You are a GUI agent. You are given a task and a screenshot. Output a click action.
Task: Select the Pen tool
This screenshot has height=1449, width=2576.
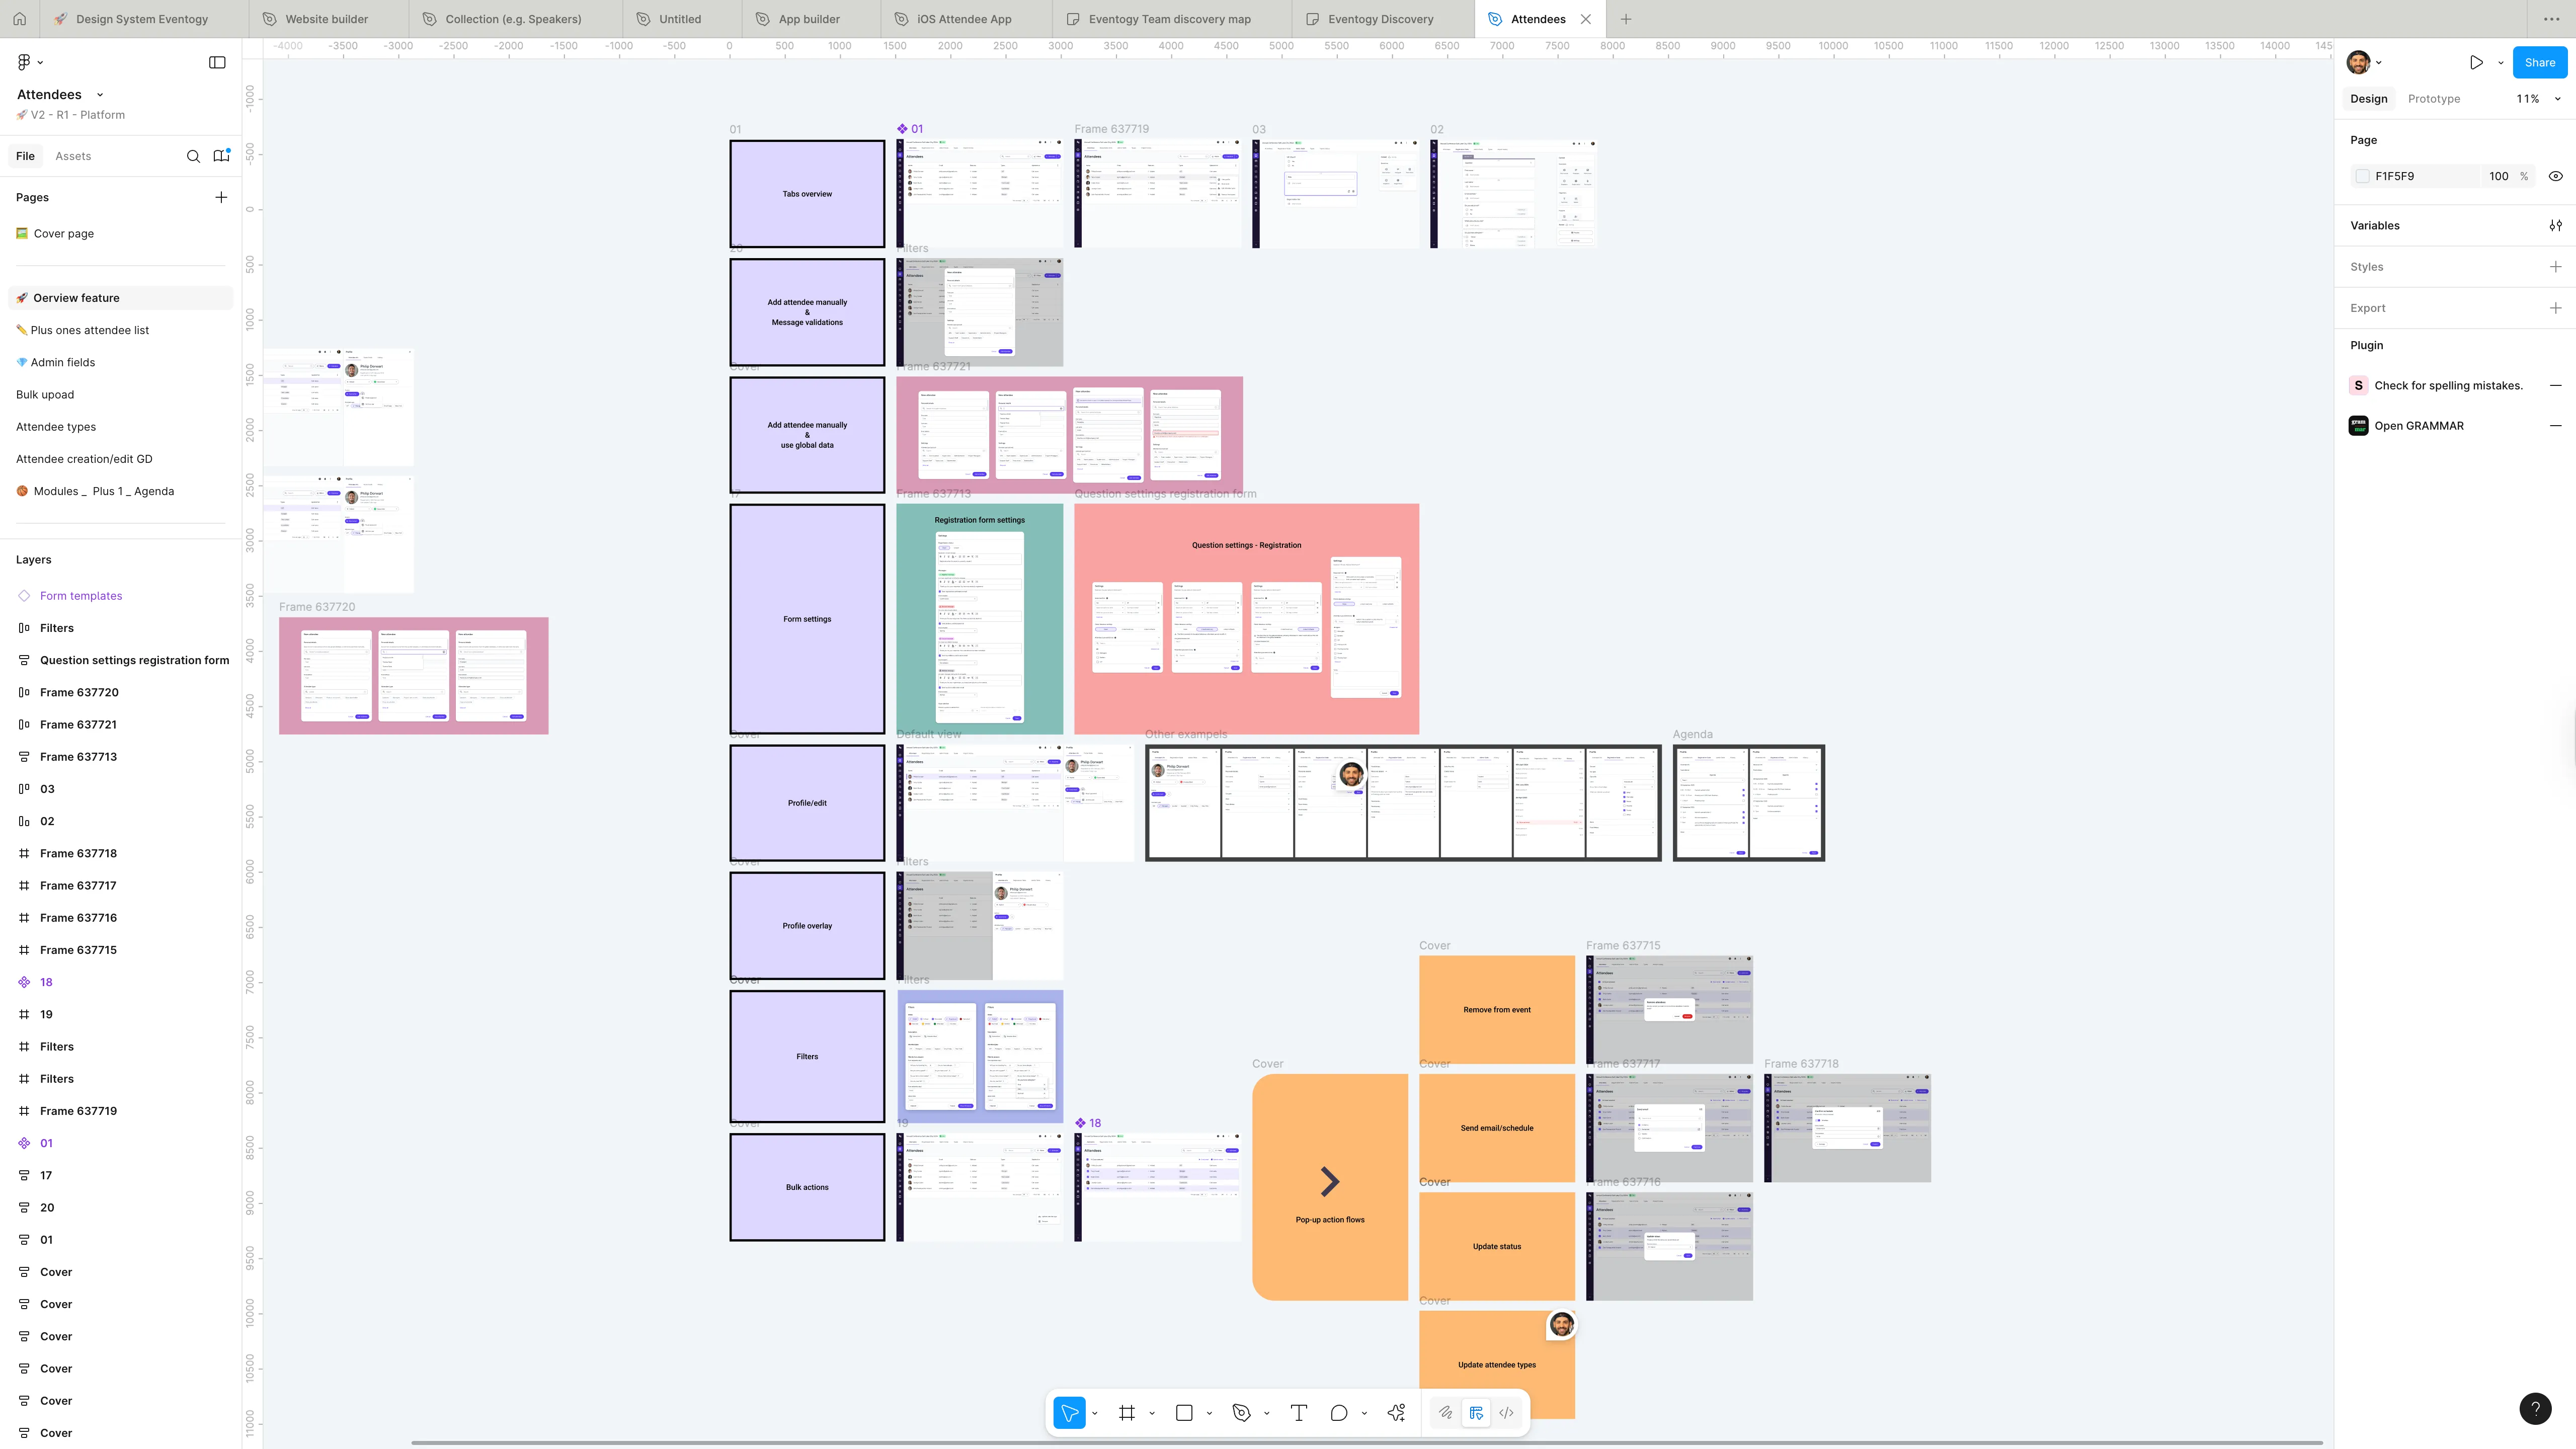point(1241,1413)
